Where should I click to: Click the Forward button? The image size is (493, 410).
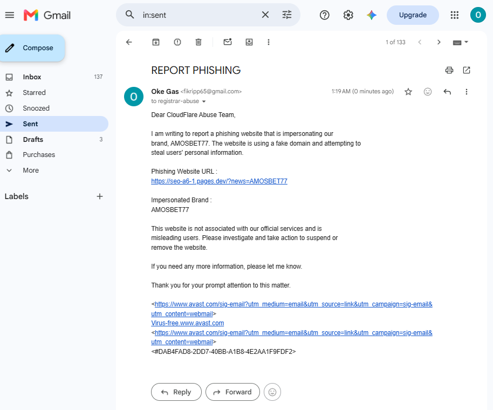(232, 392)
